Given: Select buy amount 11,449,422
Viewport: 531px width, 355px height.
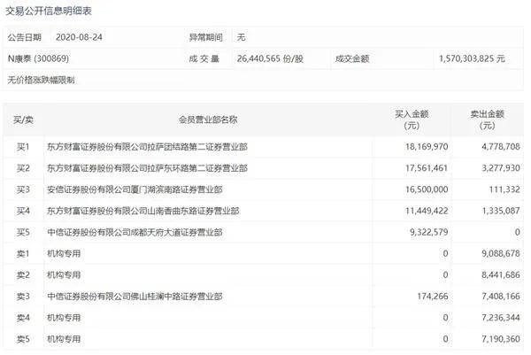Looking at the screenshot, I should (427, 211).
